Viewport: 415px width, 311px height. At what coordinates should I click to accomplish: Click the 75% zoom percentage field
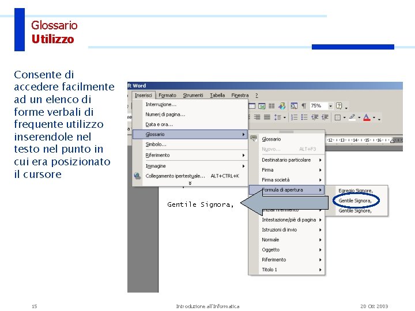coord(319,106)
